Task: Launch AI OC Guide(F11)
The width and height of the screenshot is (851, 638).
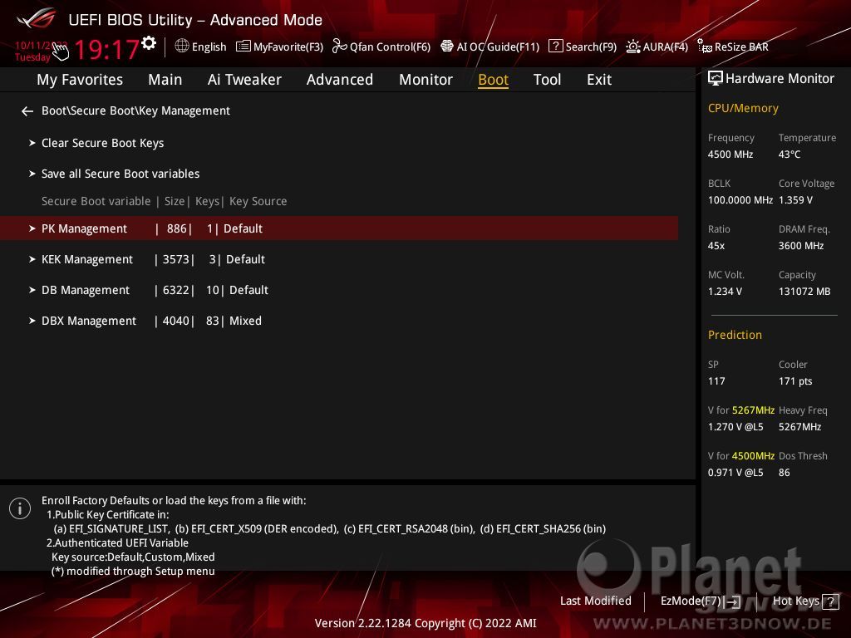Action: tap(499, 47)
